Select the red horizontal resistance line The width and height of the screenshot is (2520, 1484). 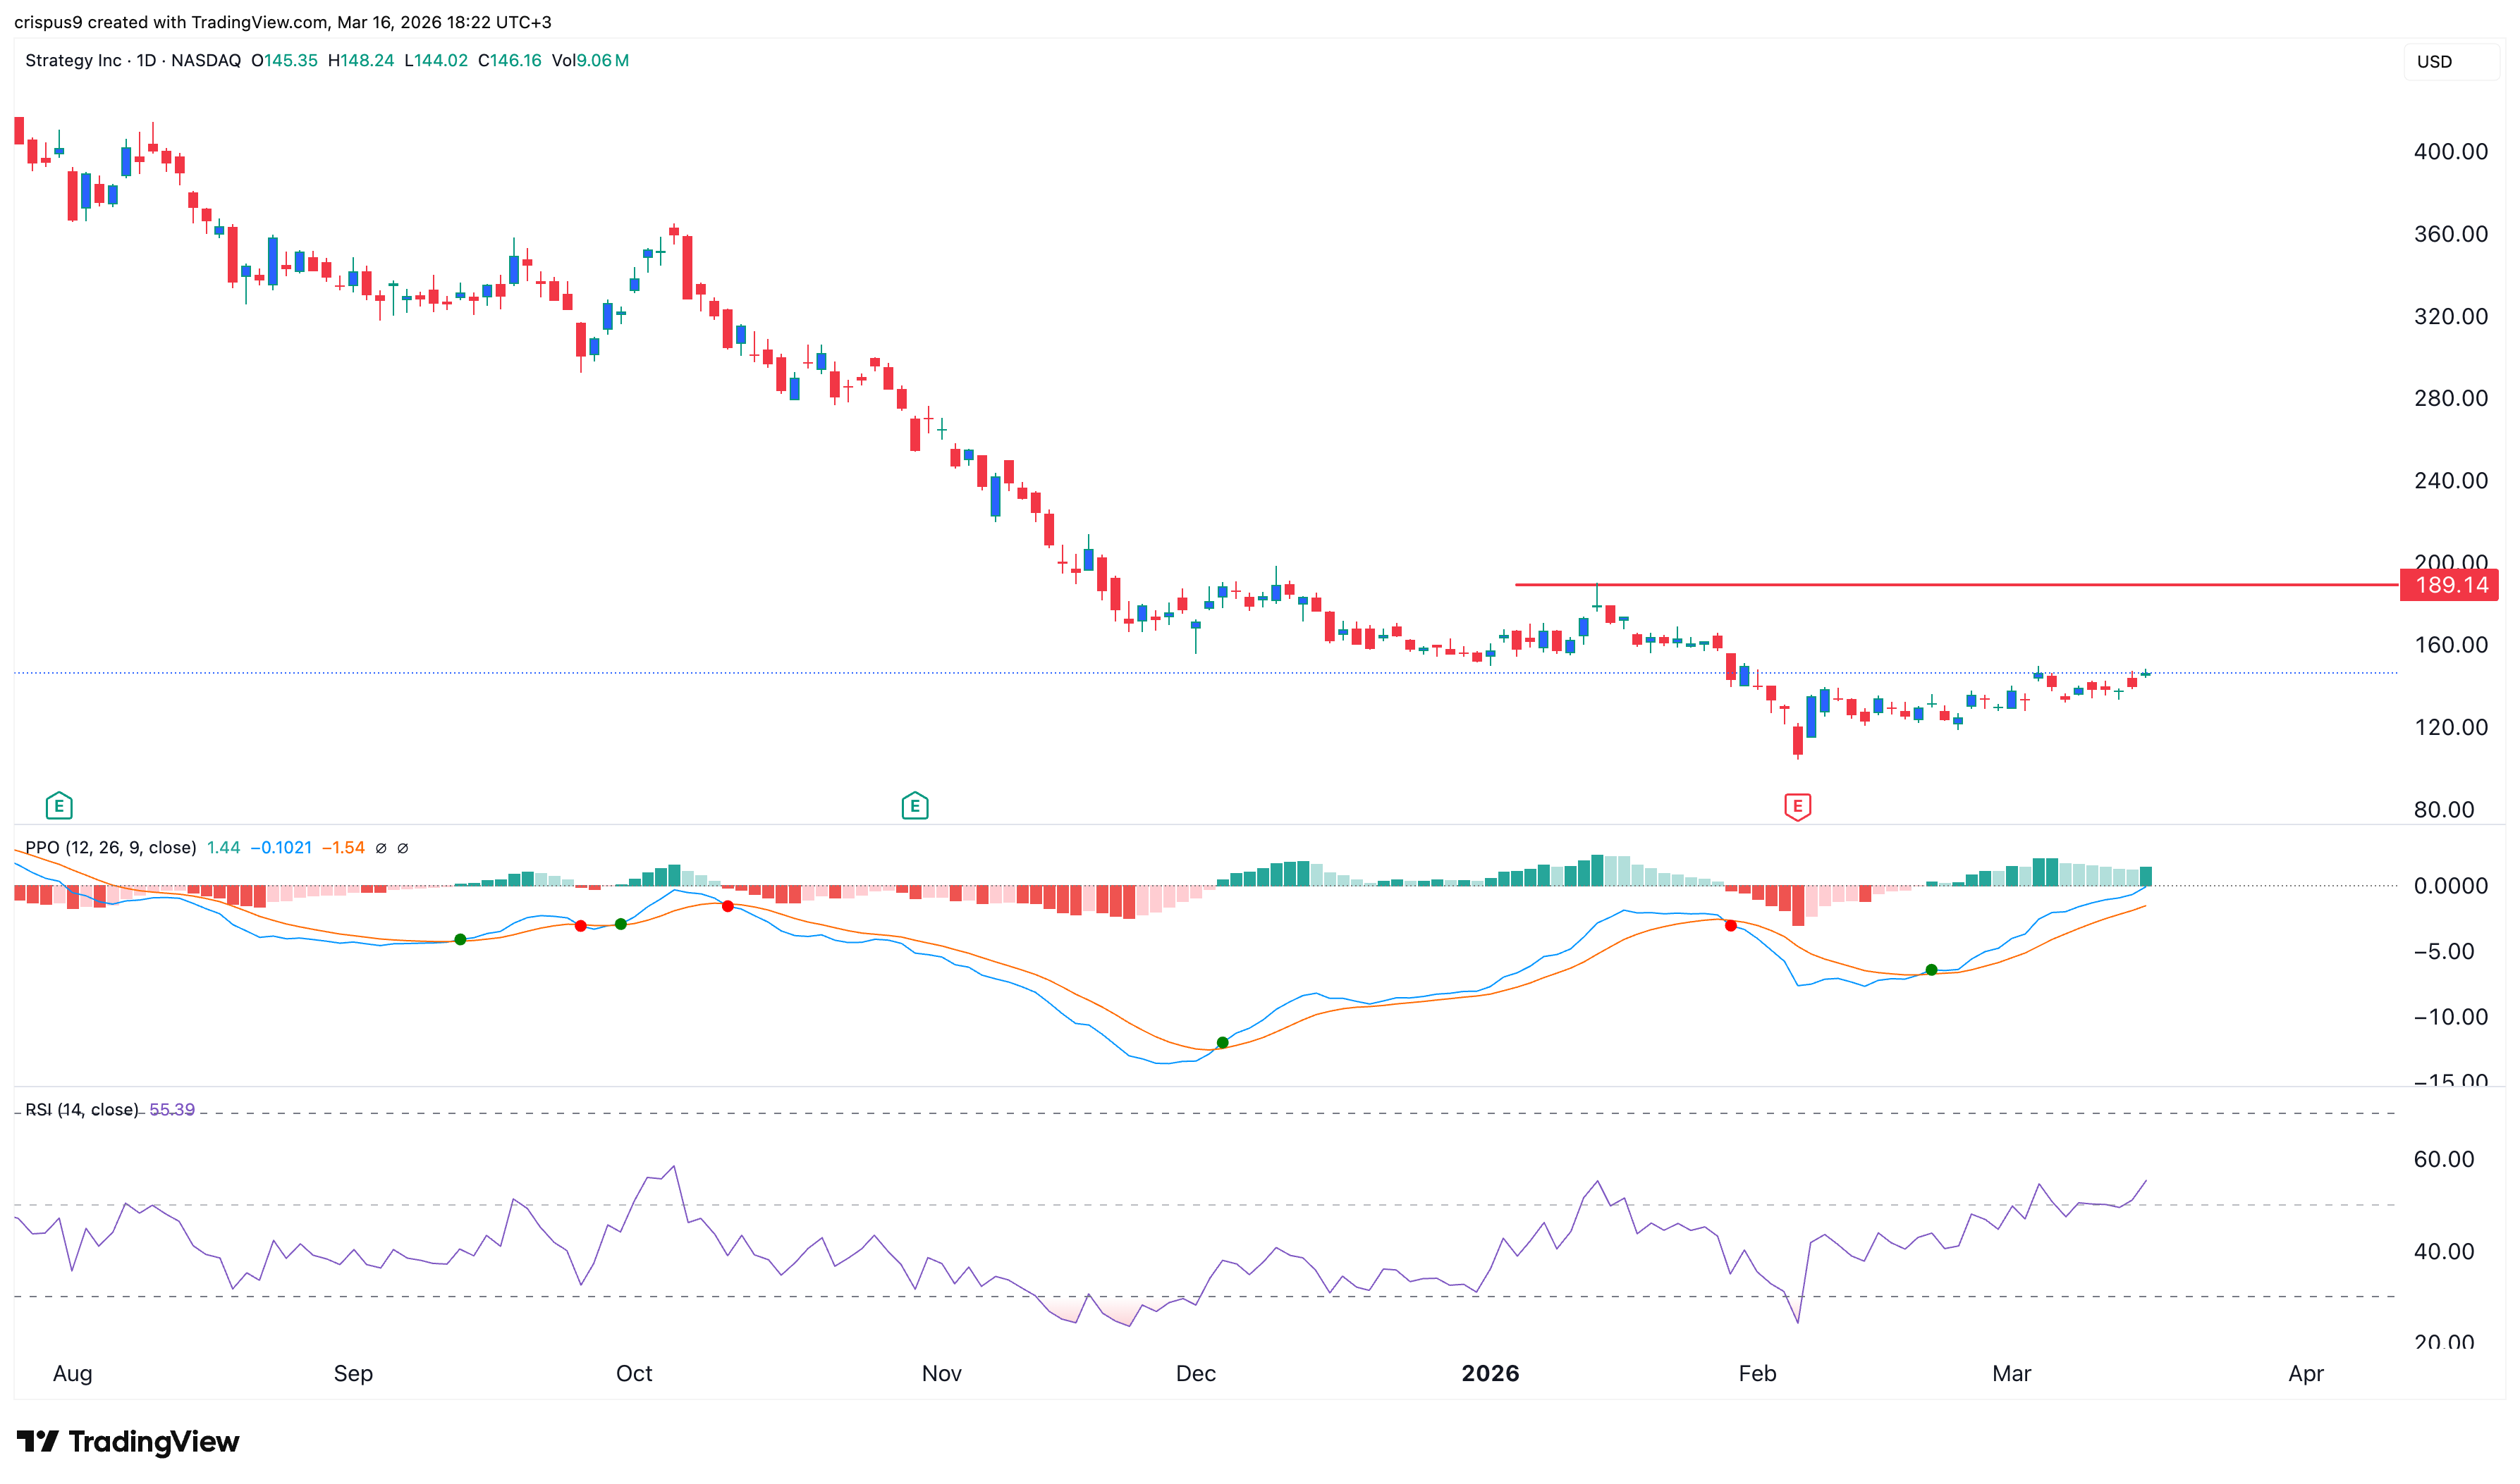[1951, 584]
